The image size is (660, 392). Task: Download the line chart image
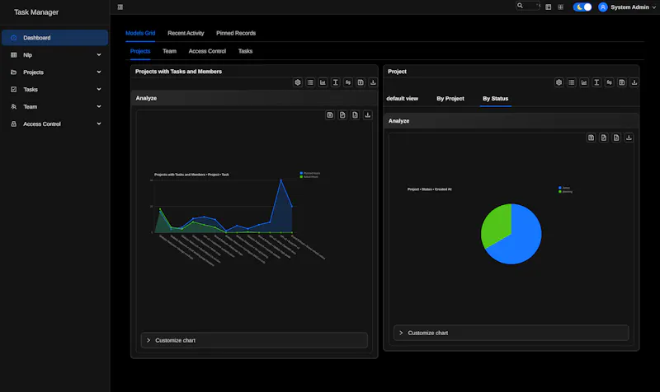point(367,114)
